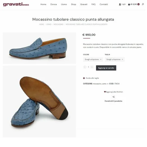Screen dimensions: 147x147
Task: Click the cart item count badge
Action: point(138,4)
